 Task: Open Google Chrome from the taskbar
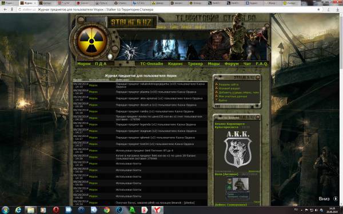[107, 210]
